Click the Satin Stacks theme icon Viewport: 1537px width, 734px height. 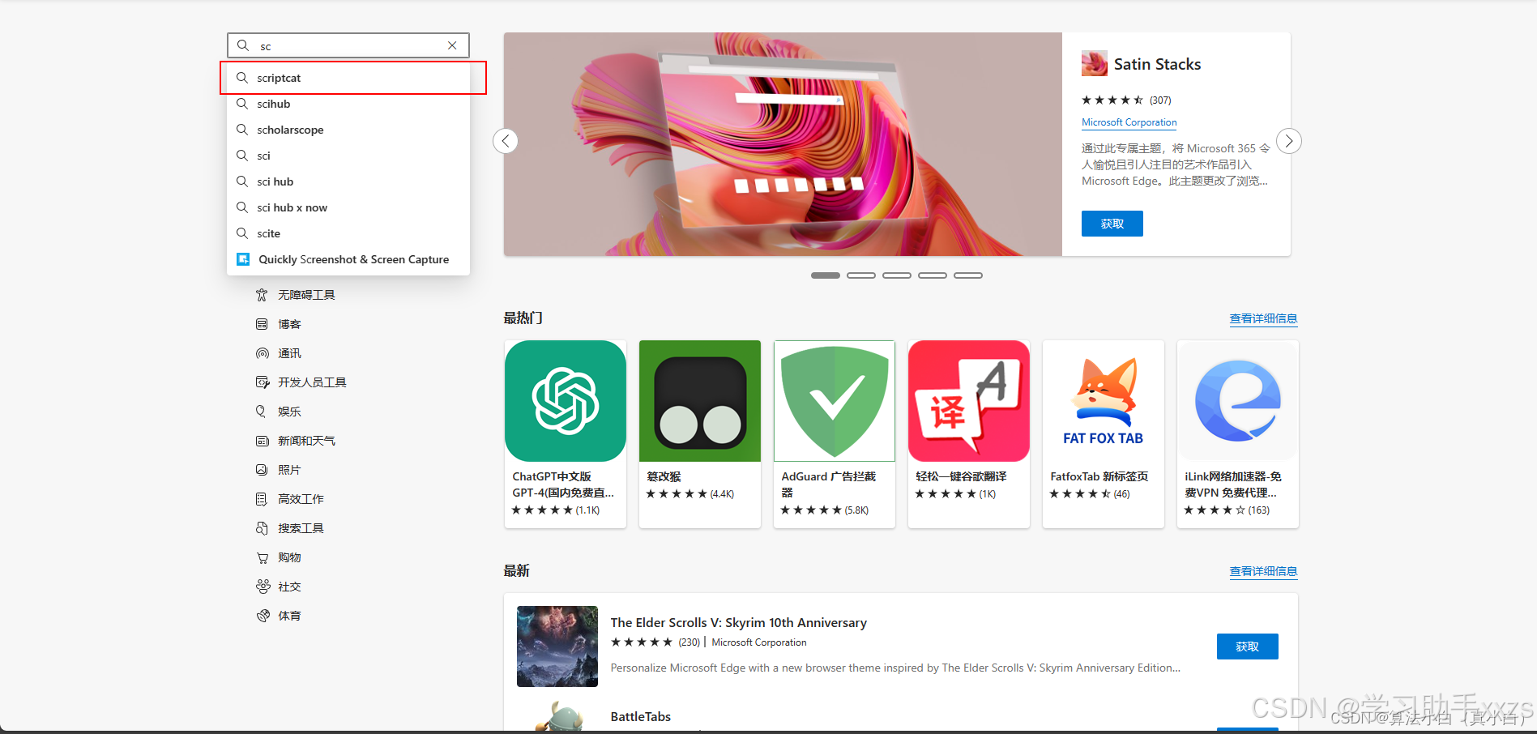[1095, 63]
